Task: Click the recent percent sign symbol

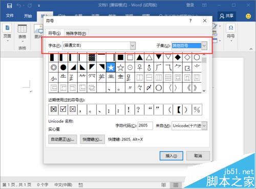Action: point(197,109)
